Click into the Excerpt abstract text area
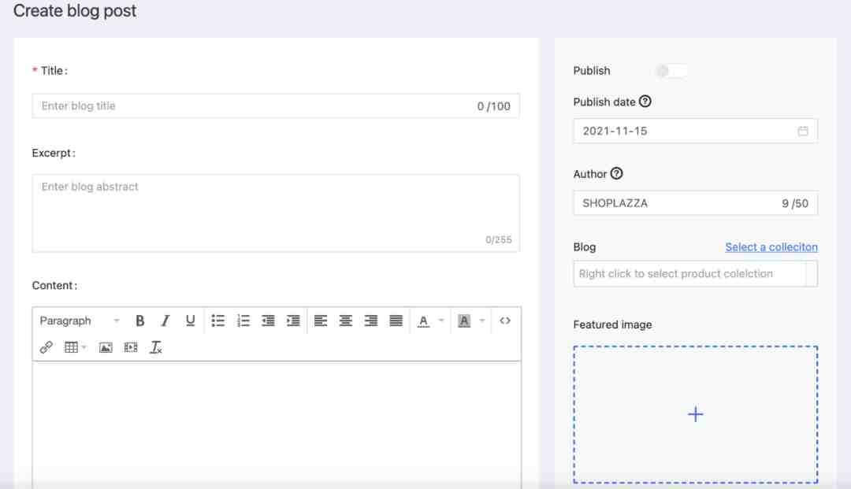This screenshot has height=489, width=851. (276, 213)
